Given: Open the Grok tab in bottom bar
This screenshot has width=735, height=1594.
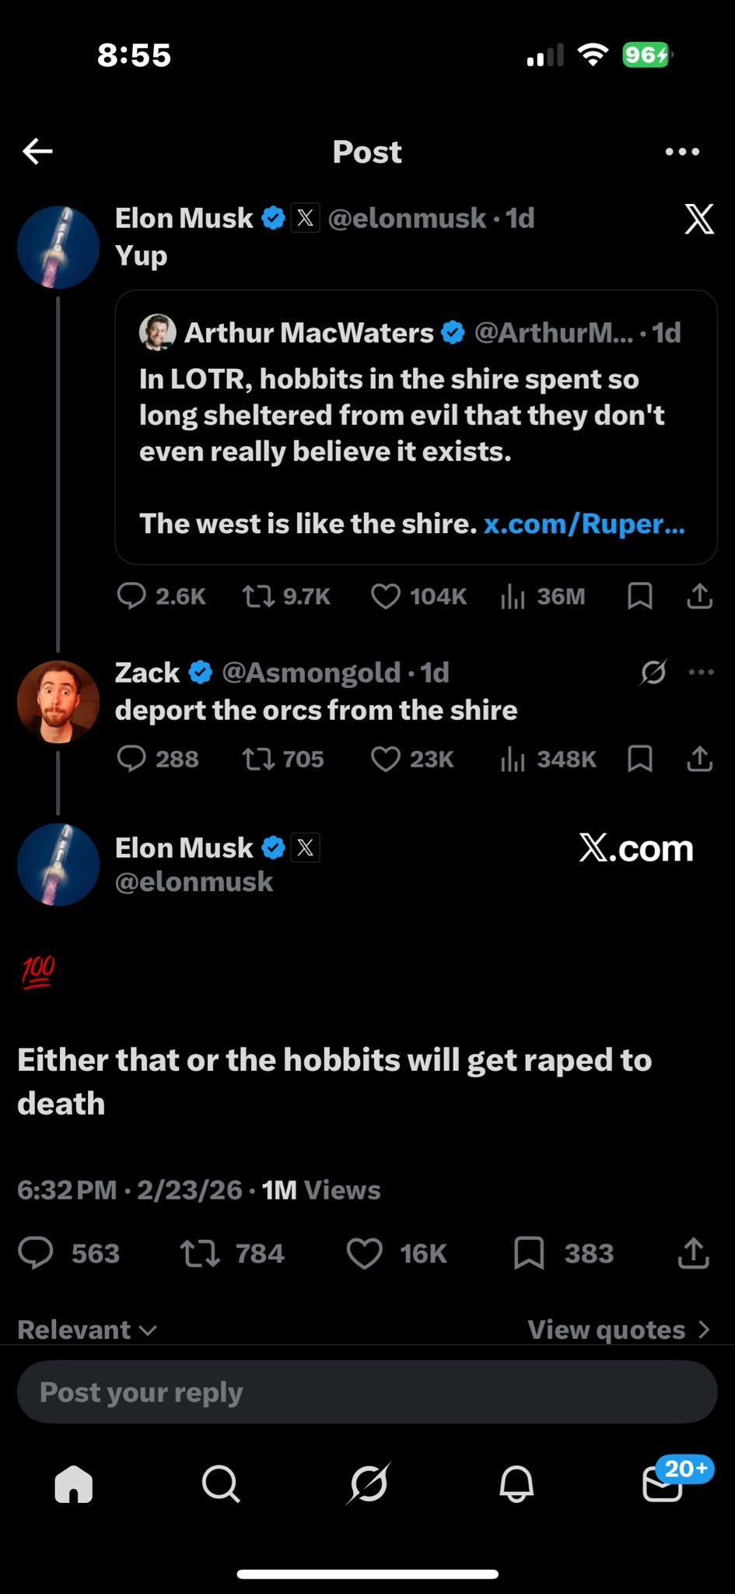Looking at the screenshot, I should pos(368,1484).
